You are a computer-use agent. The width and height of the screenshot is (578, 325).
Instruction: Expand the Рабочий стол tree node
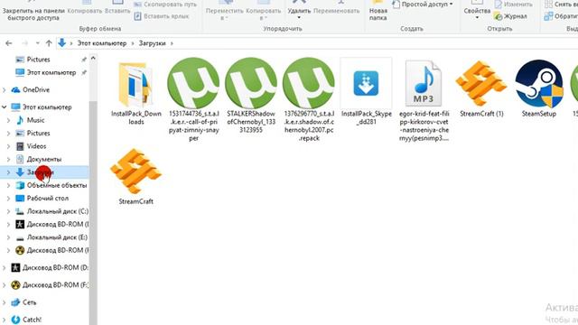8,199
